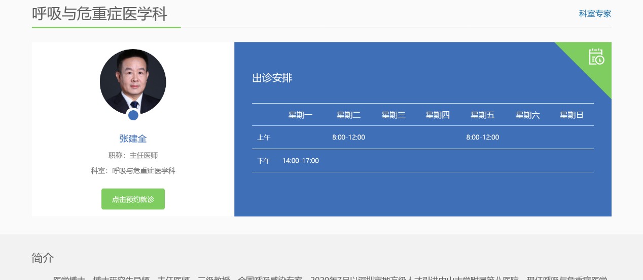Select the 星期六 column header

point(527,115)
